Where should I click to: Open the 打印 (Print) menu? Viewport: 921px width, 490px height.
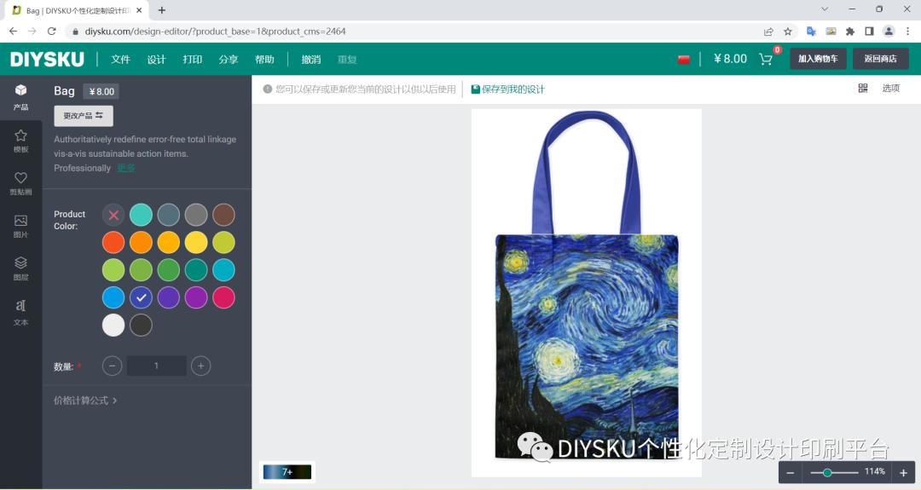click(192, 60)
